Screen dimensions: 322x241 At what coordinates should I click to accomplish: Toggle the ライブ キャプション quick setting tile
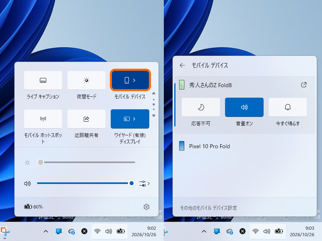(43, 80)
